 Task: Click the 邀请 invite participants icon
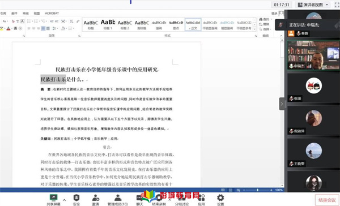coord(95,200)
